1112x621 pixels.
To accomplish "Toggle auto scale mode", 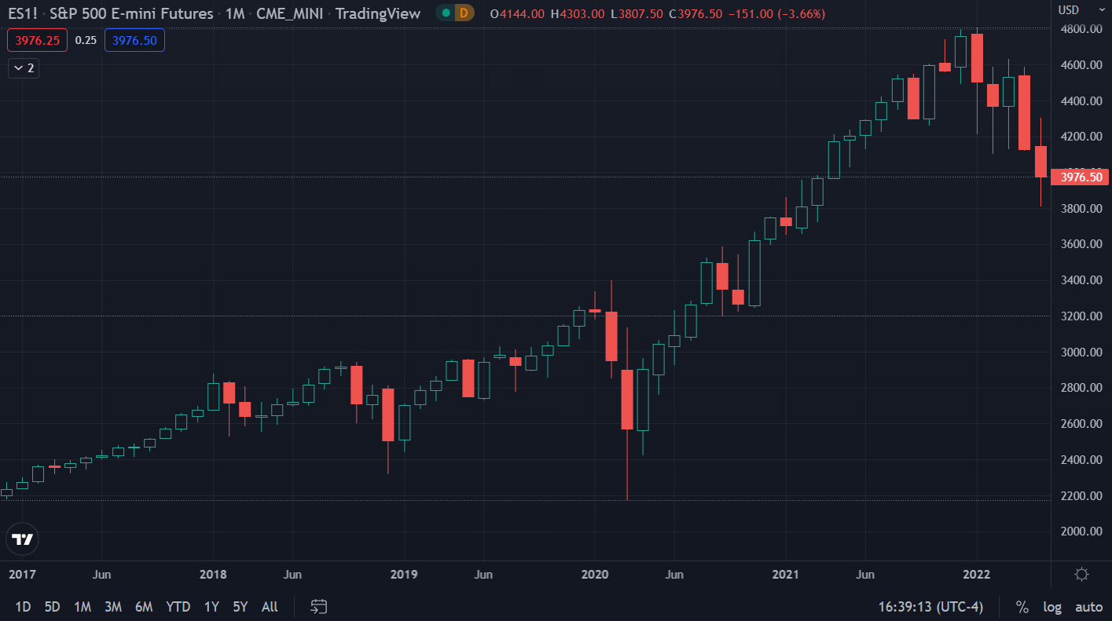I will click(1088, 607).
